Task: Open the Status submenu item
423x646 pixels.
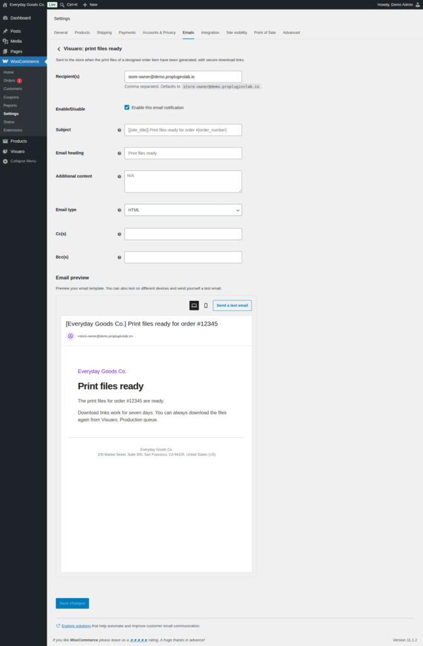Action: coord(9,122)
